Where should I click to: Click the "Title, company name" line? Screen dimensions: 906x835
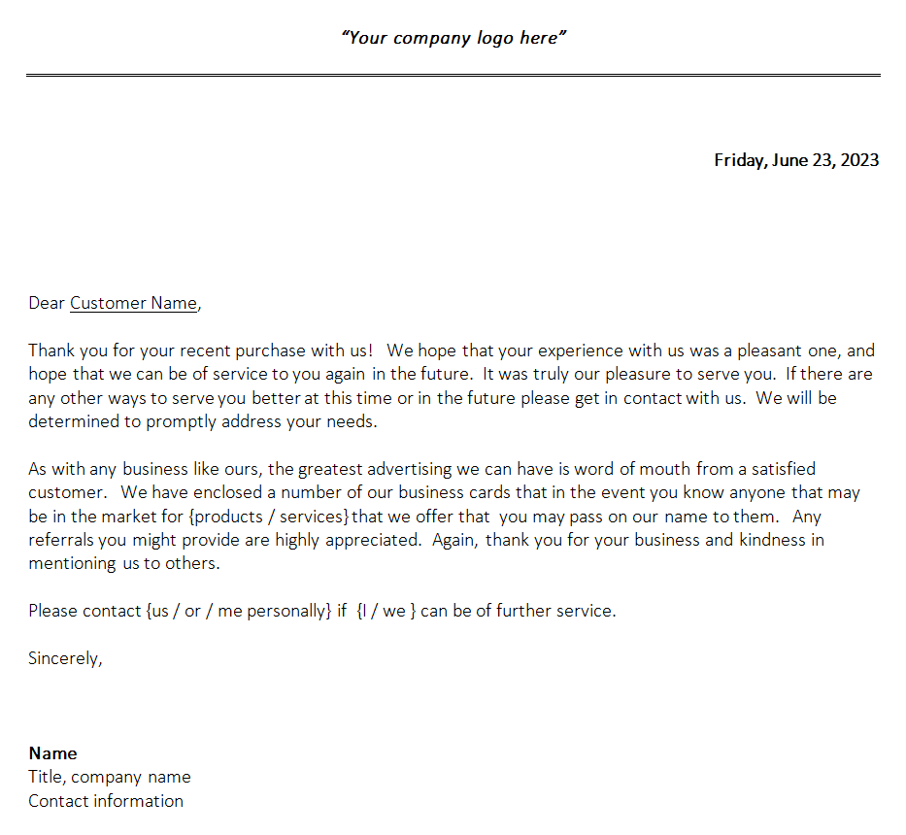[110, 777]
